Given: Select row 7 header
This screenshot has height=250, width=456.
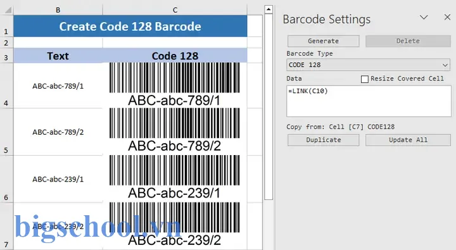Looking at the screenshot, I should 6,226.
